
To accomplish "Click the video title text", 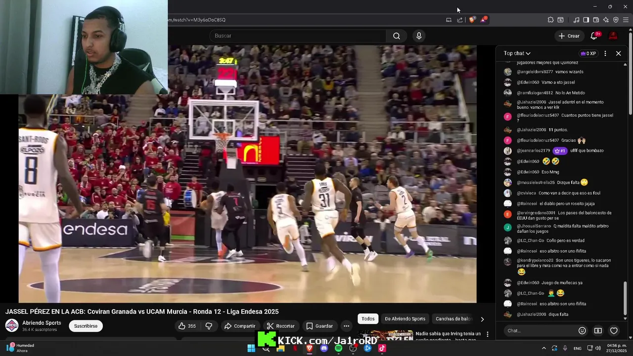I will pos(142,311).
